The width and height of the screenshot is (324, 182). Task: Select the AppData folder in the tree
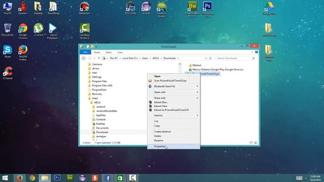coord(101,115)
